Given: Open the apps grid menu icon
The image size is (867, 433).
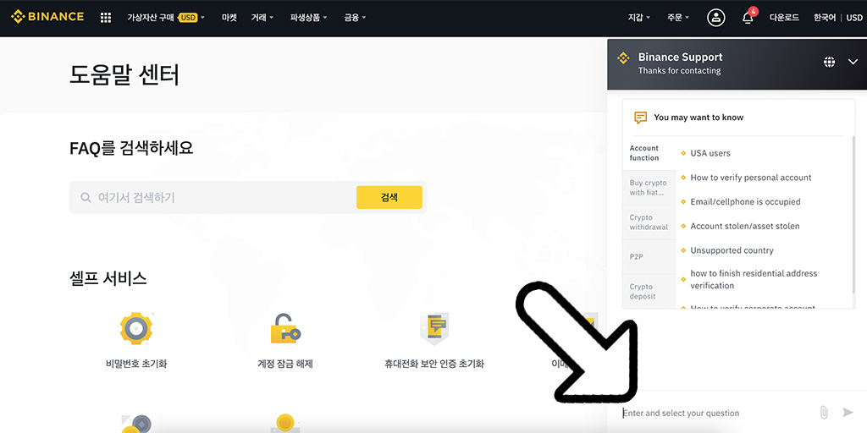Looking at the screenshot, I should click(x=106, y=18).
